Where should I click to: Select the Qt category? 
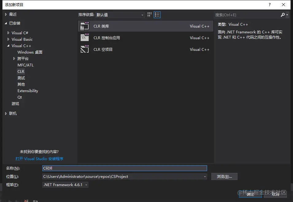point(20,97)
